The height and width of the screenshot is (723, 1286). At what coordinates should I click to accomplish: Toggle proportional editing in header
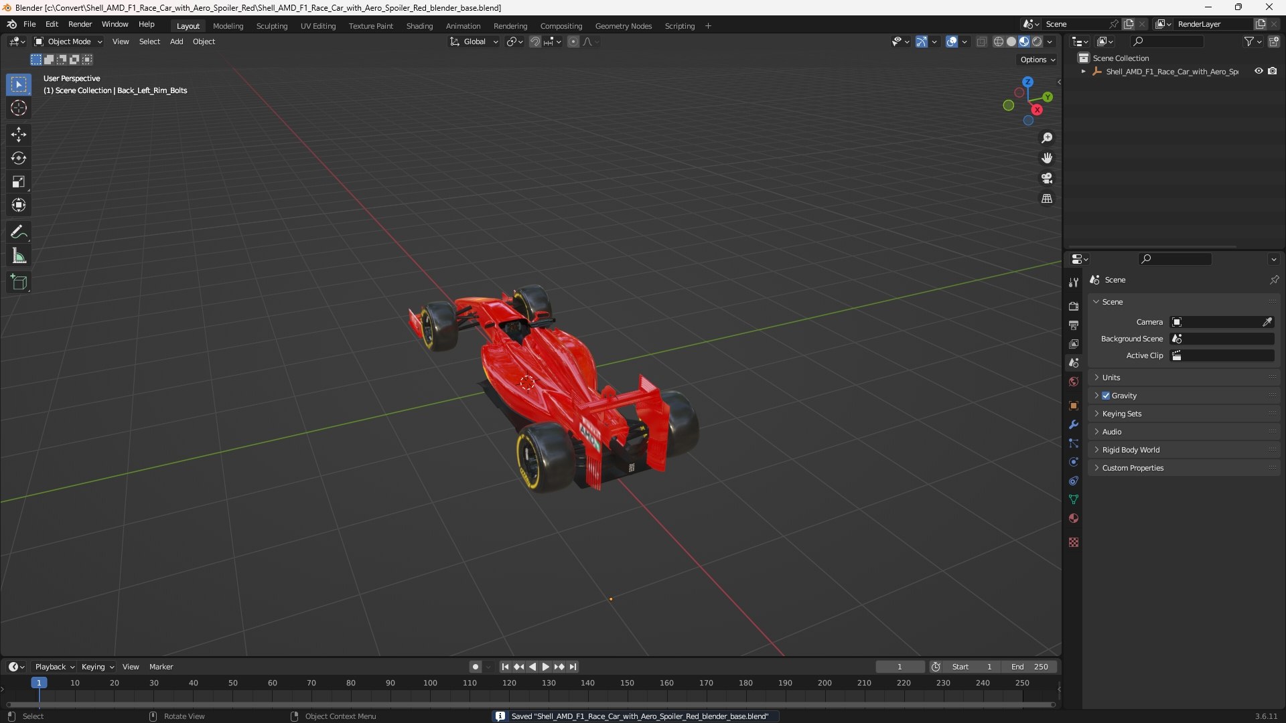tap(573, 42)
